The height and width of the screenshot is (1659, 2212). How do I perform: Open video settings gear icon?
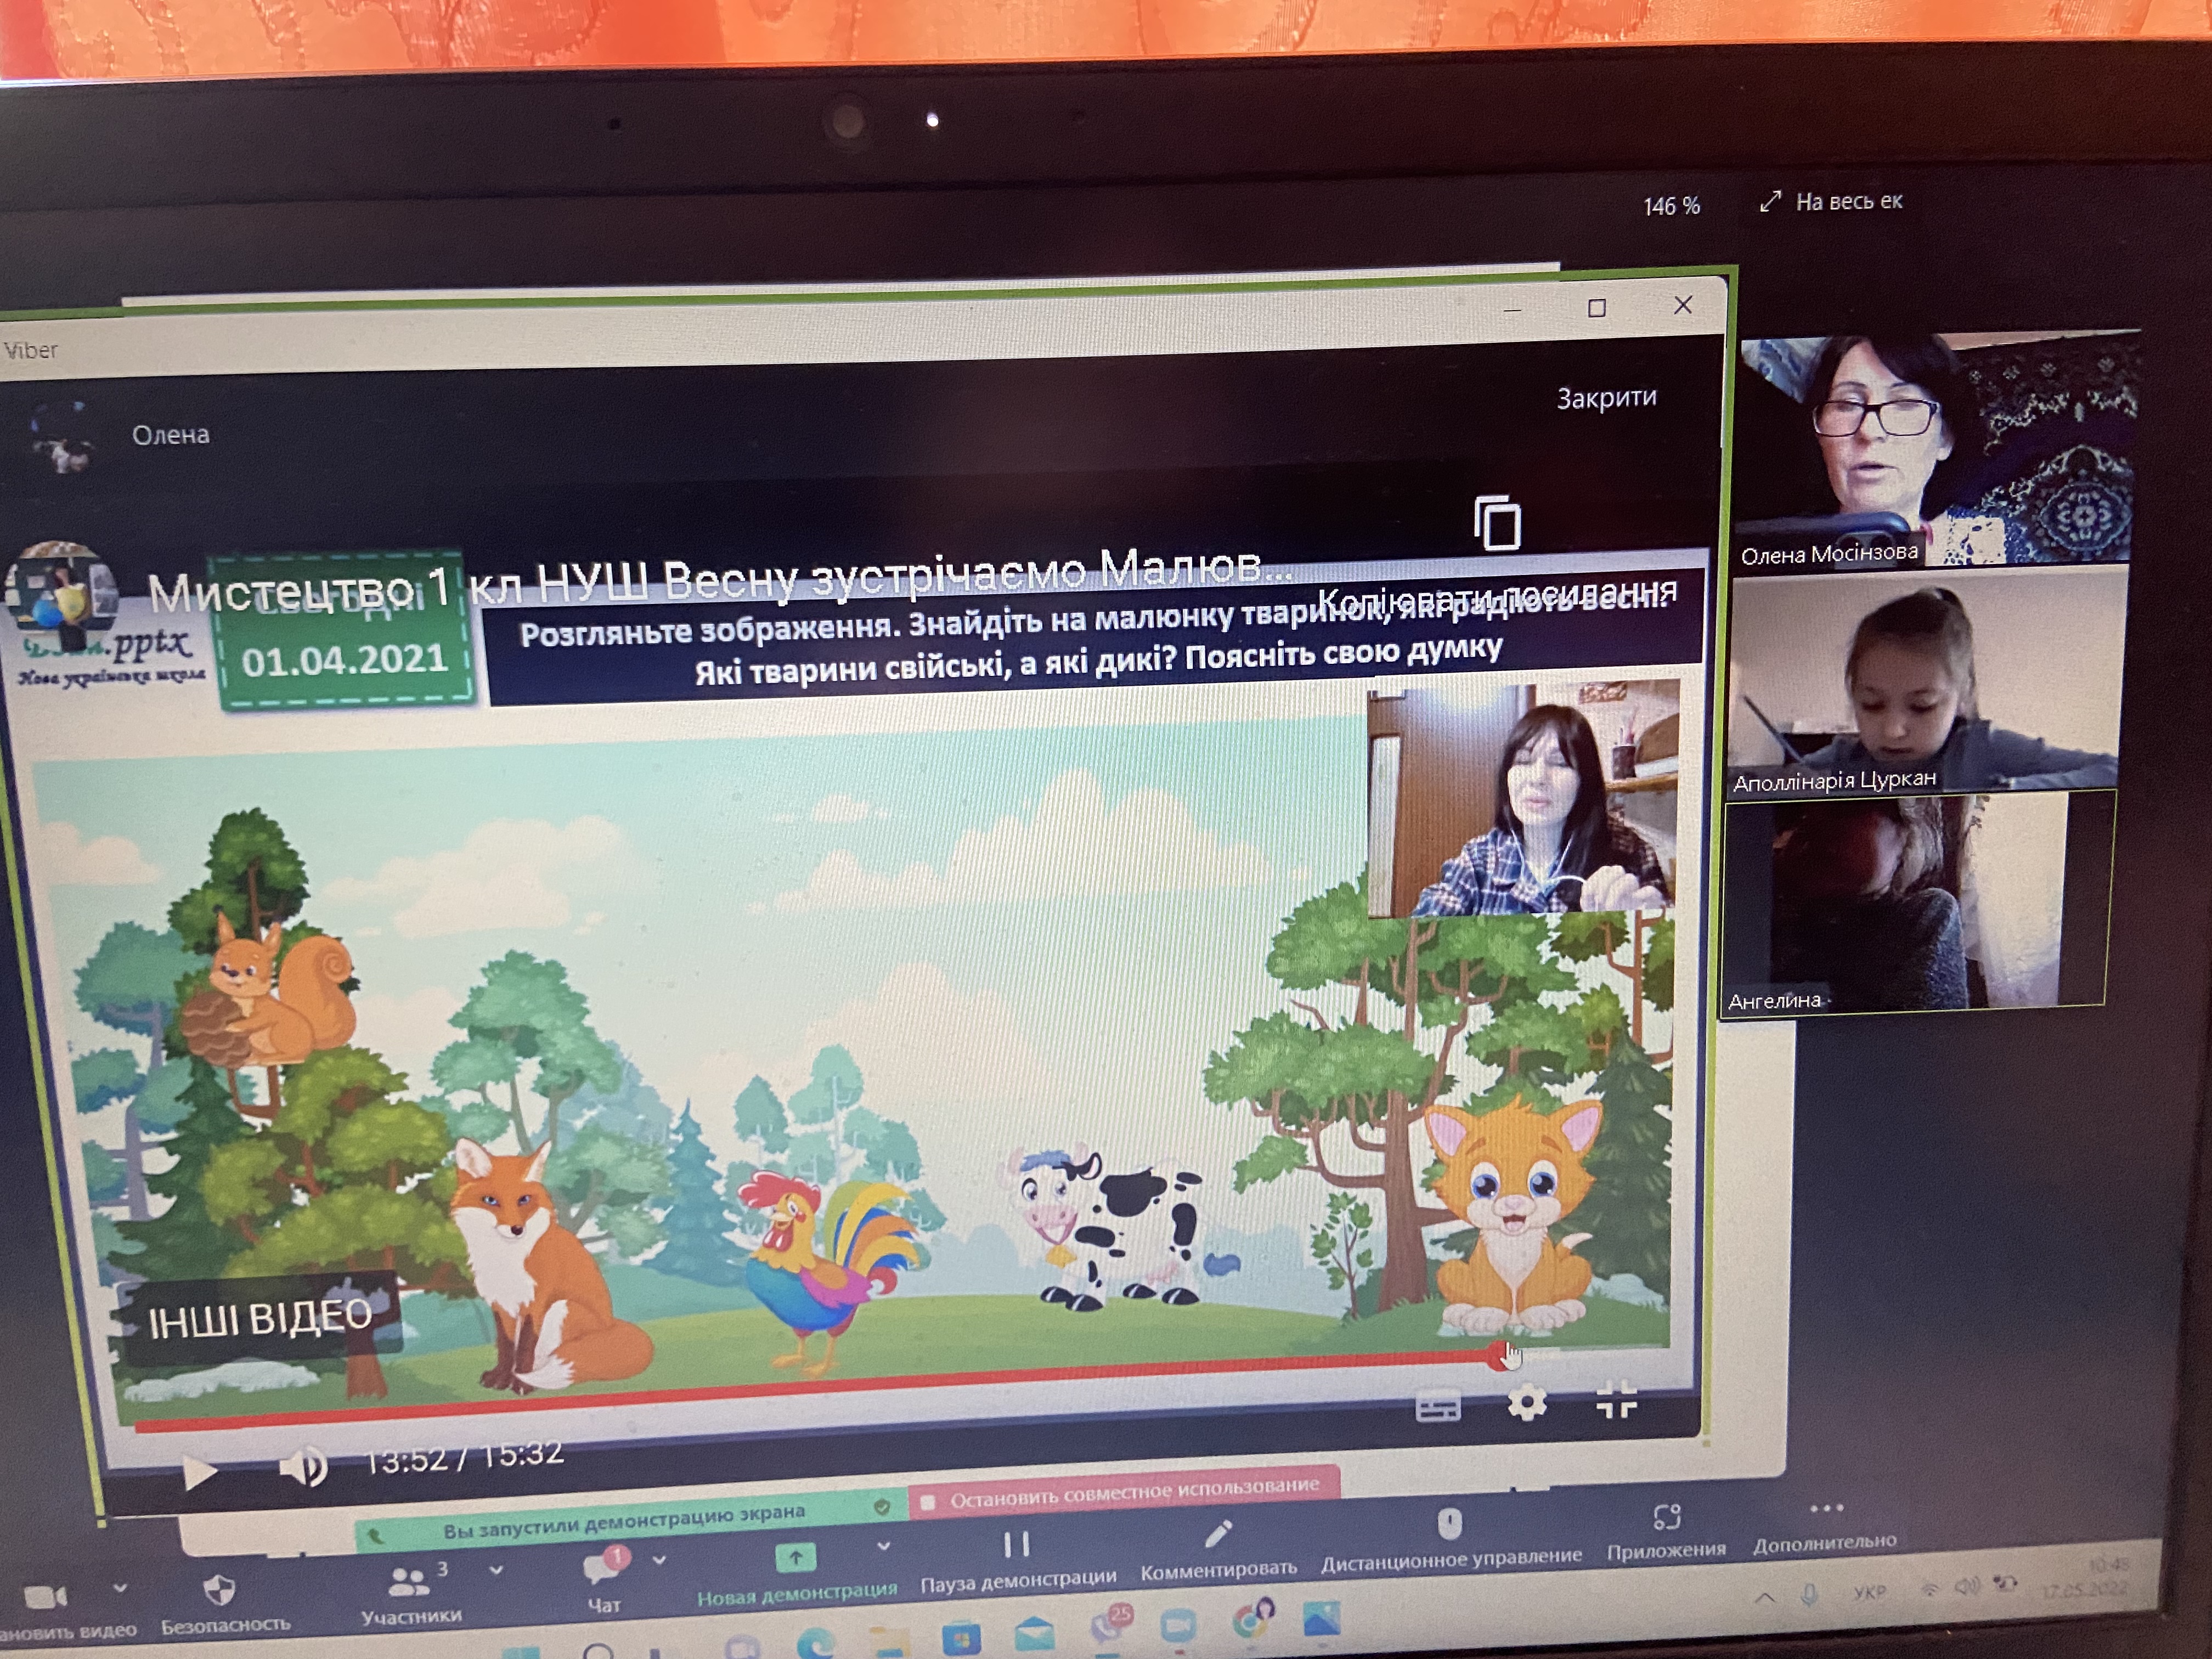pyautogui.click(x=1527, y=1403)
